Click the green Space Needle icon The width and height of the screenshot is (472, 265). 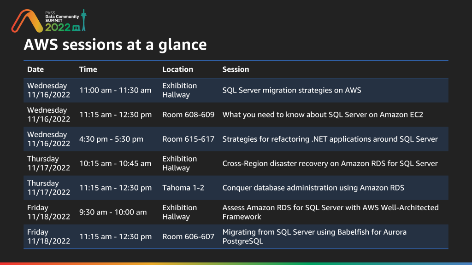click(x=84, y=20)
